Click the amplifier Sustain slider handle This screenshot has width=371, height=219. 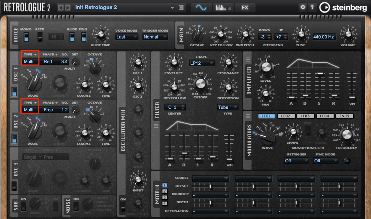[x=320, y=74]
